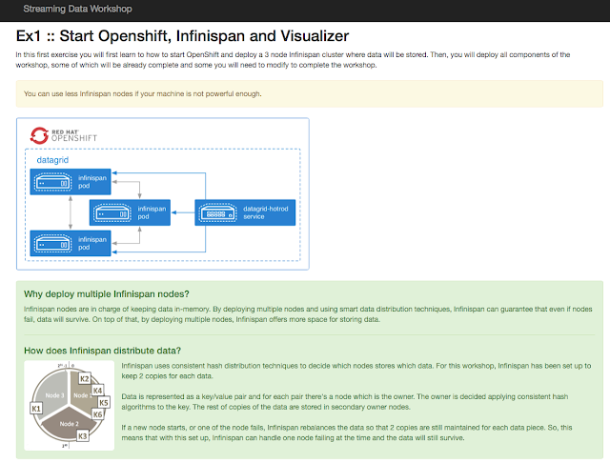
Task: Click the K2 key label on hash wheel
Action: click(x=85, y=378)
